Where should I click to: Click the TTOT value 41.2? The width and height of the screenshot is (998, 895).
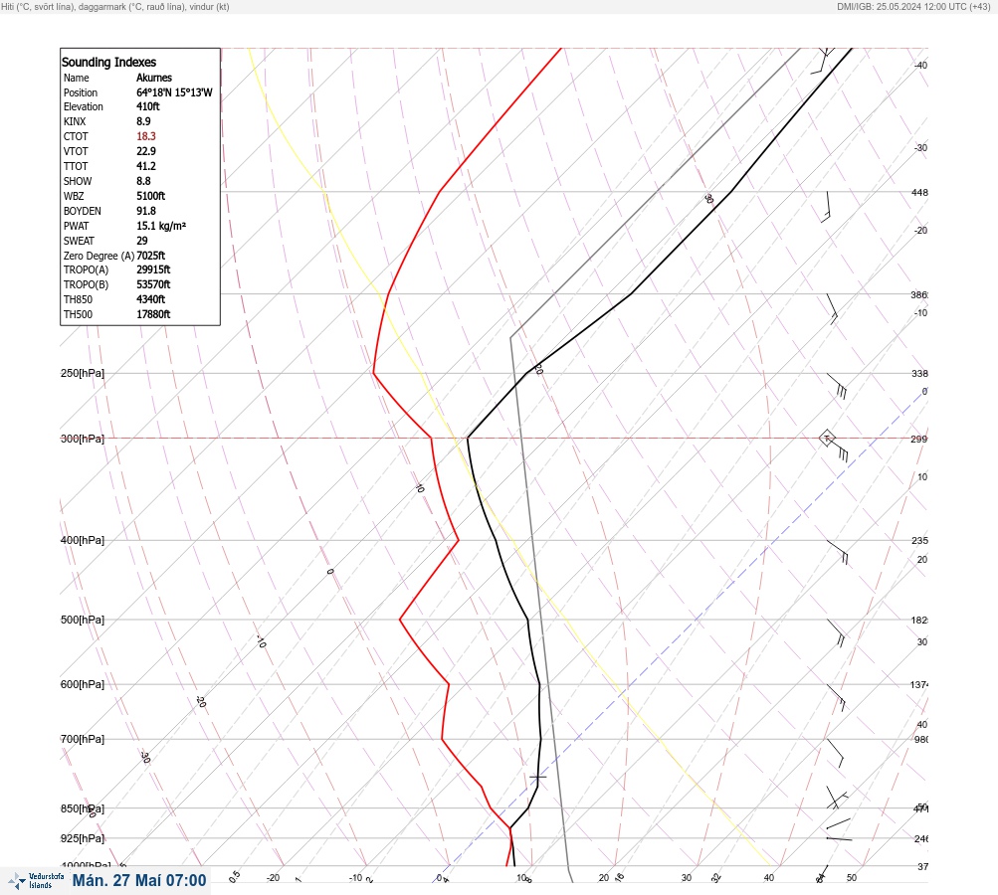pyautogui.click(x=146, y=166)
